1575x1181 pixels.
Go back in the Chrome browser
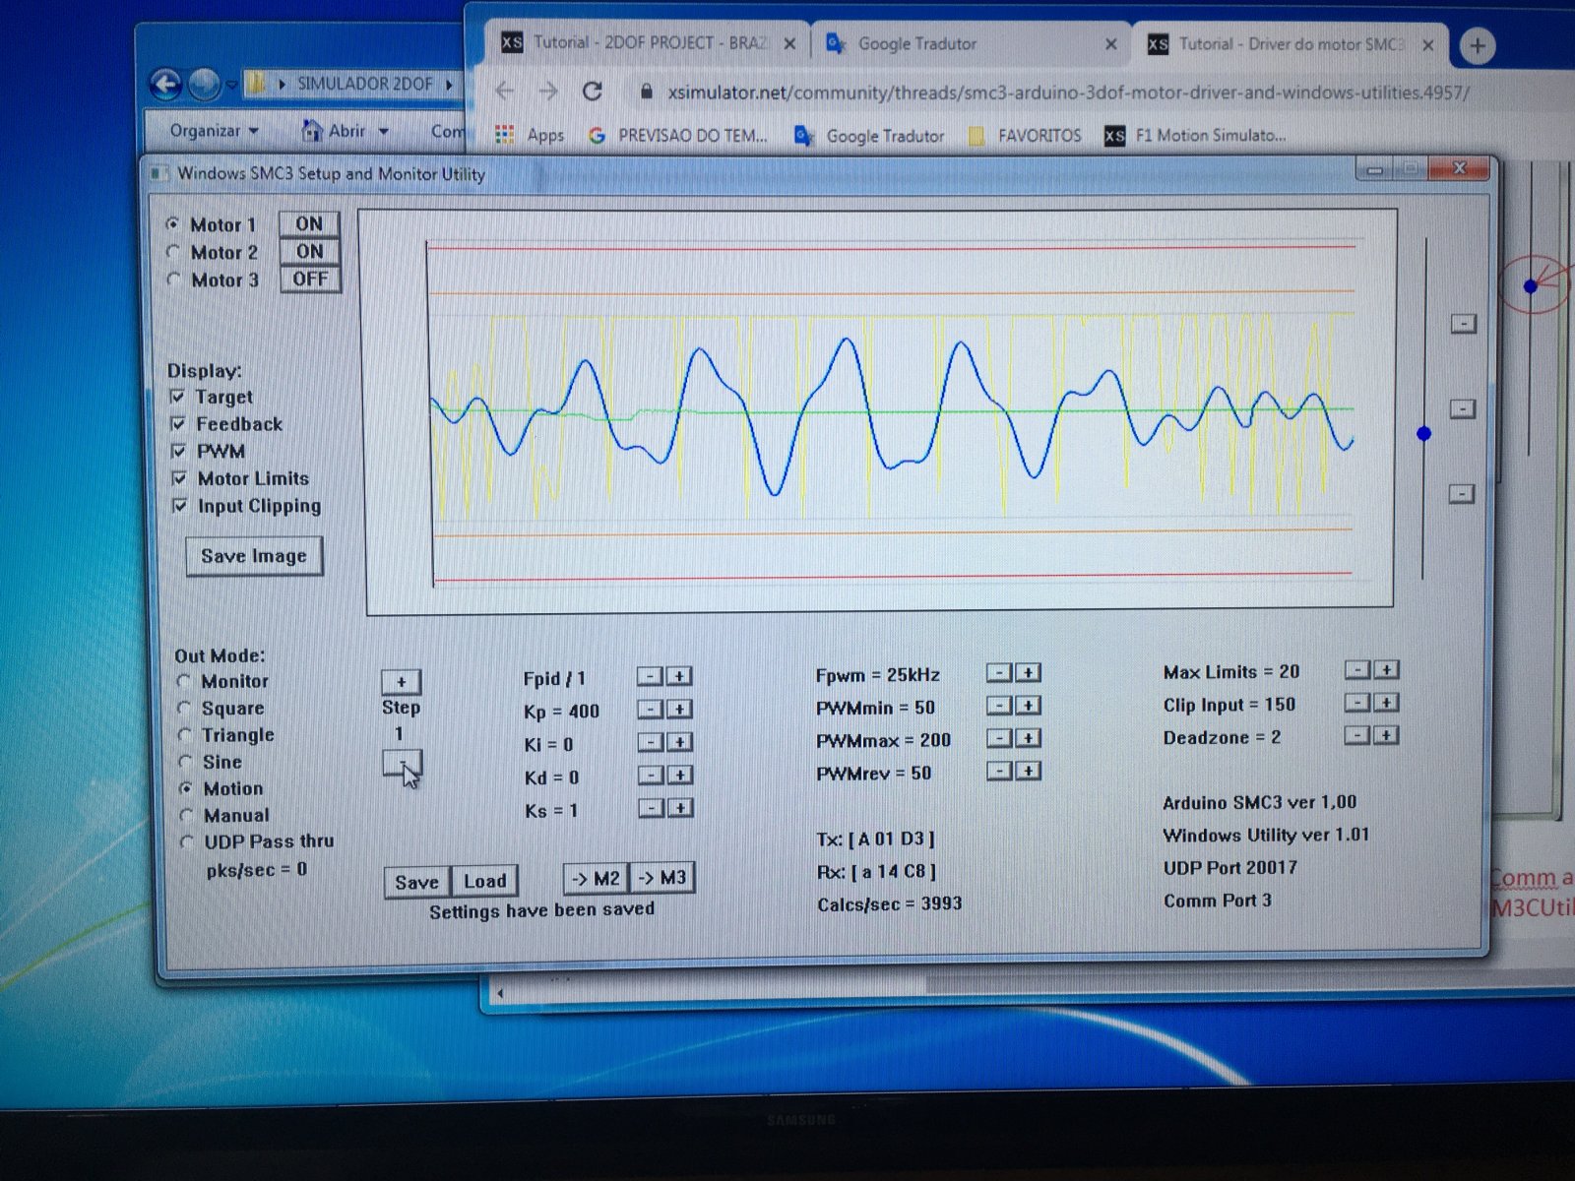[x=505, y=92]
